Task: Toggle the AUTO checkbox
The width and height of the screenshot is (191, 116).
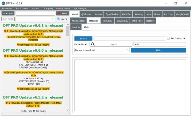Action: (x=58, y=19)
